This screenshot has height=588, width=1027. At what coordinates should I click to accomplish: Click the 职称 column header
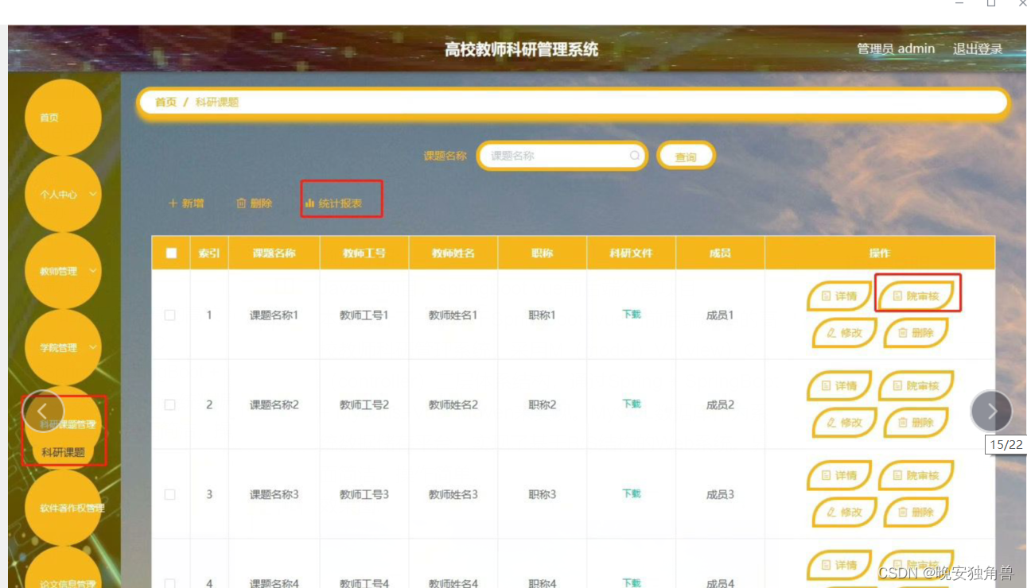click(x=543, y=253)
